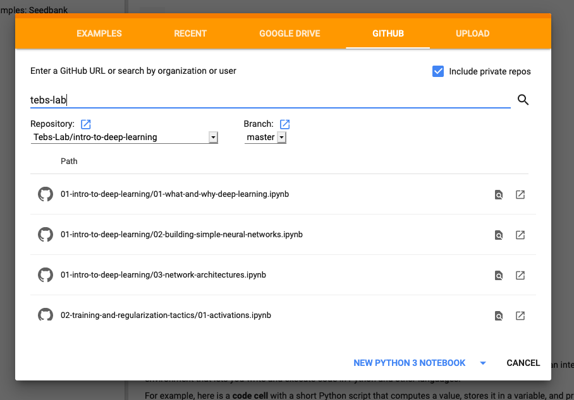
Task: Click GitHub icon for 03-network-architectures.ipynb
Action: pyautogui.click(x=46, y=275)
